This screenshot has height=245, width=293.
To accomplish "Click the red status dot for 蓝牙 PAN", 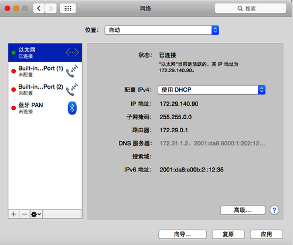I will click(x=13, y=108).
